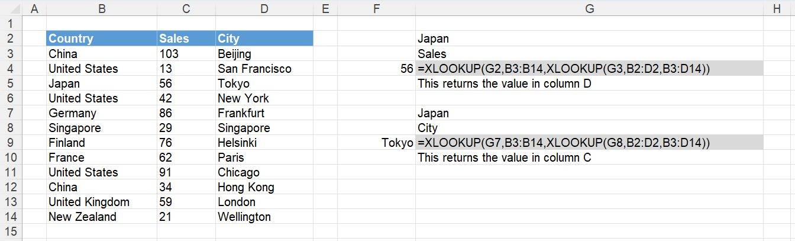This screenshot has height=241, width=795.
Task: Click column G header
Action: (x=589, y=8)
